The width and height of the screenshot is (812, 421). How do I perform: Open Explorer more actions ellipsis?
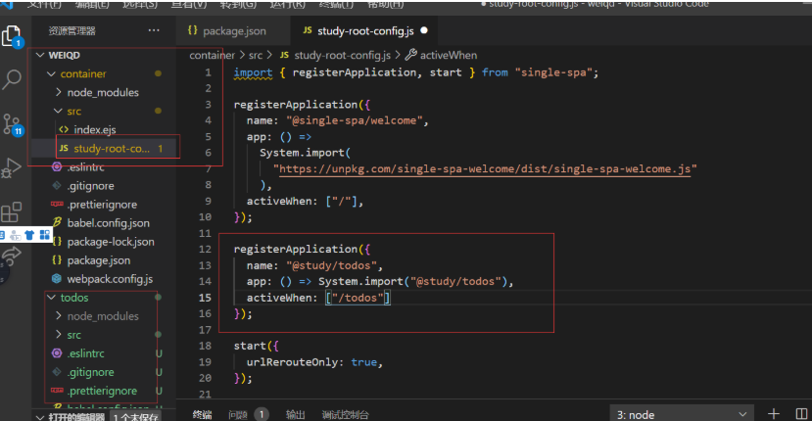pyautogui.click(x=154, y=30)
